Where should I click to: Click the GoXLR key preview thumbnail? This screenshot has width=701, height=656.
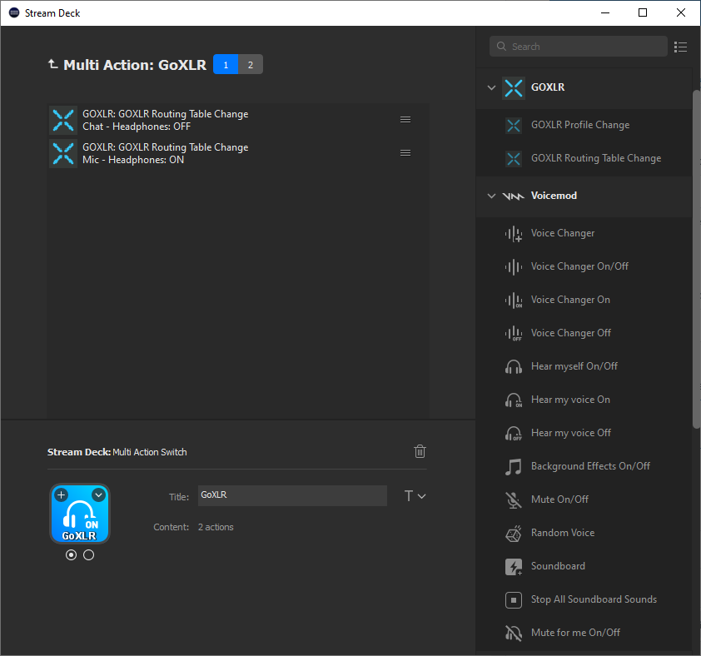coord(80,514)
